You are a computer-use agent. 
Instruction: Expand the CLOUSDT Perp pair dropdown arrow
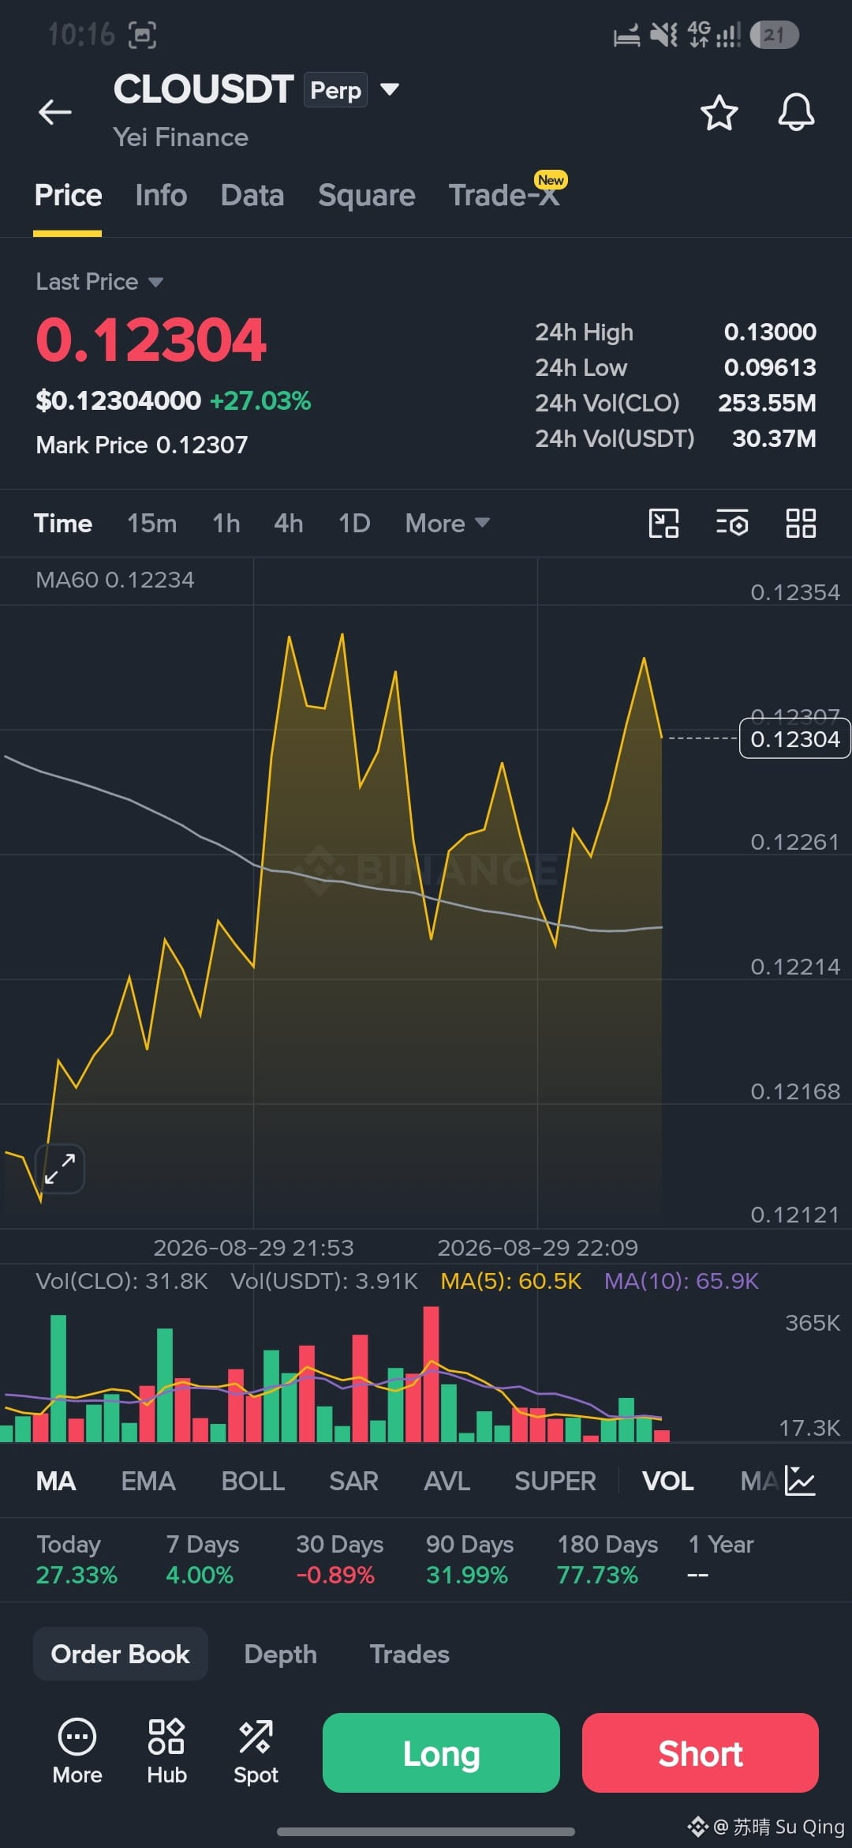pyautogui.click(x=389, y=89)
